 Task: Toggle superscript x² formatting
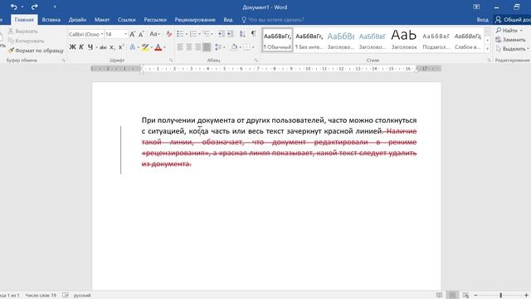(121, 47)
